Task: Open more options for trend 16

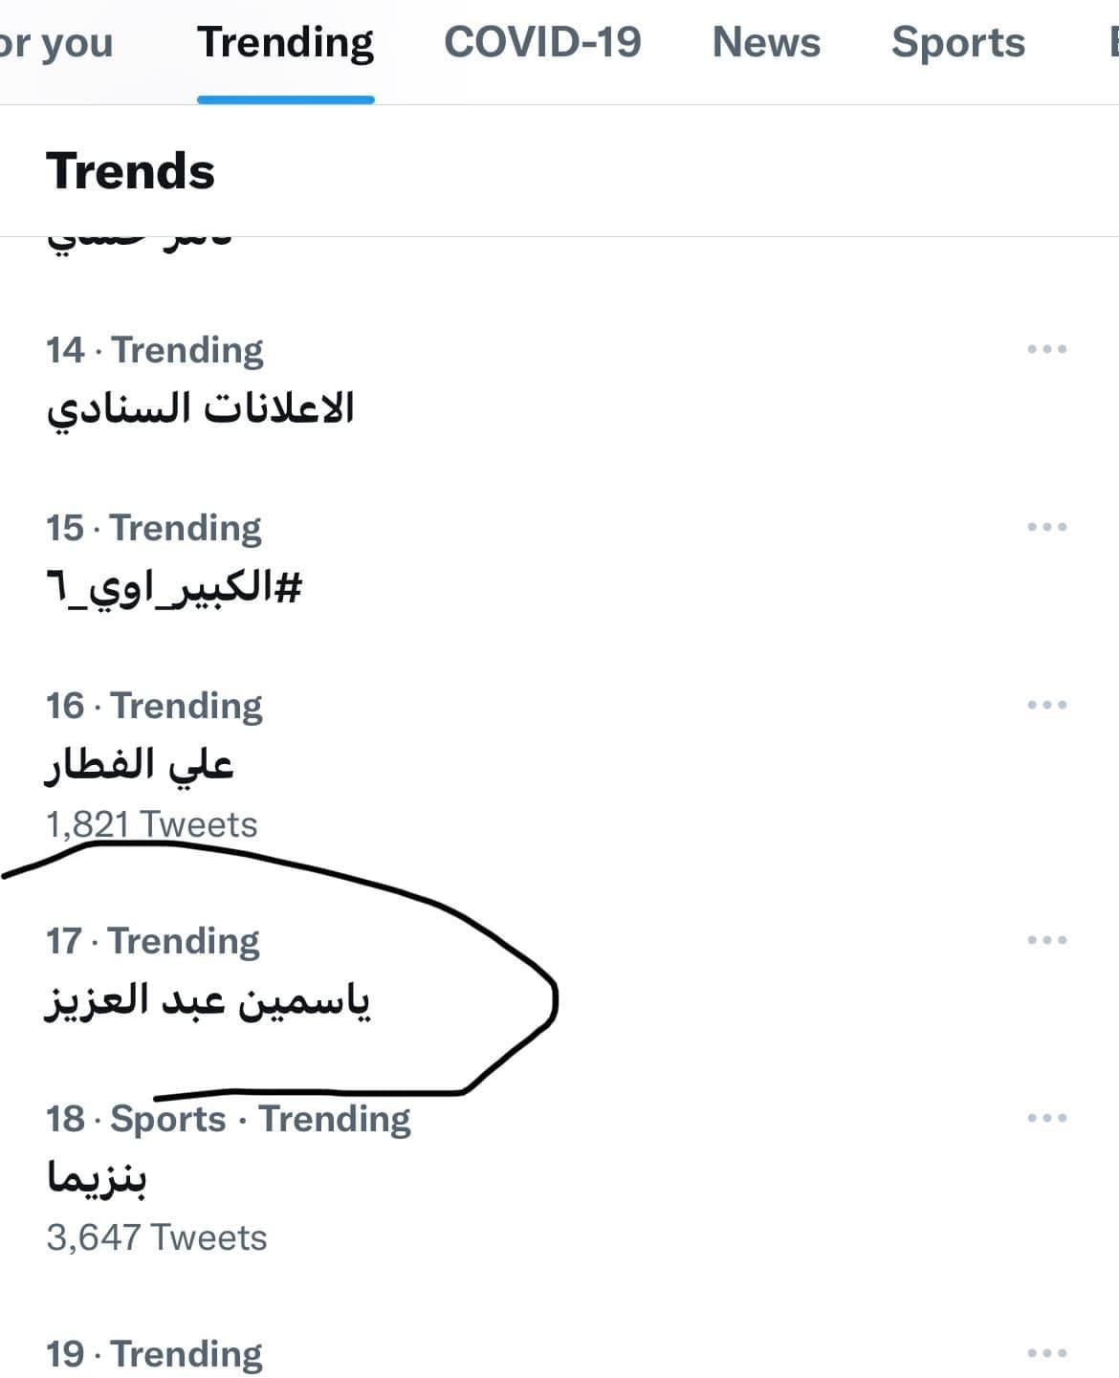Action: [1046, 706]
